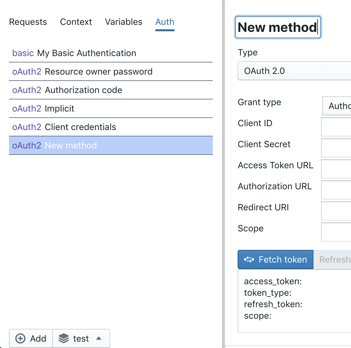Open the Authorization code auth entry

(x=83, y=90)
